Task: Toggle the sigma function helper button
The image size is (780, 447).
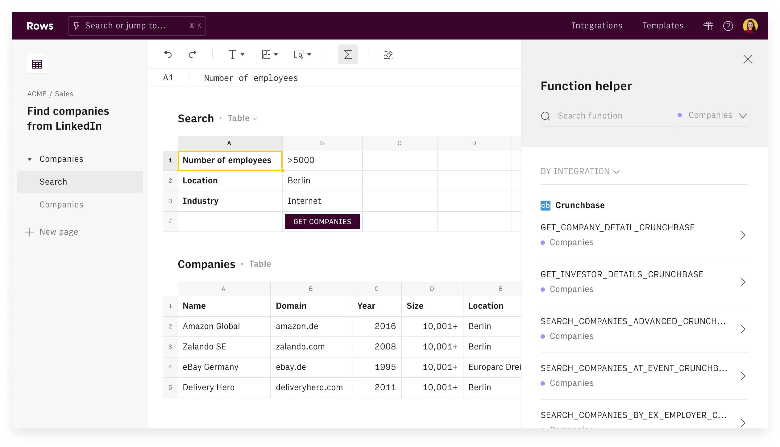Action: (348, 54)
